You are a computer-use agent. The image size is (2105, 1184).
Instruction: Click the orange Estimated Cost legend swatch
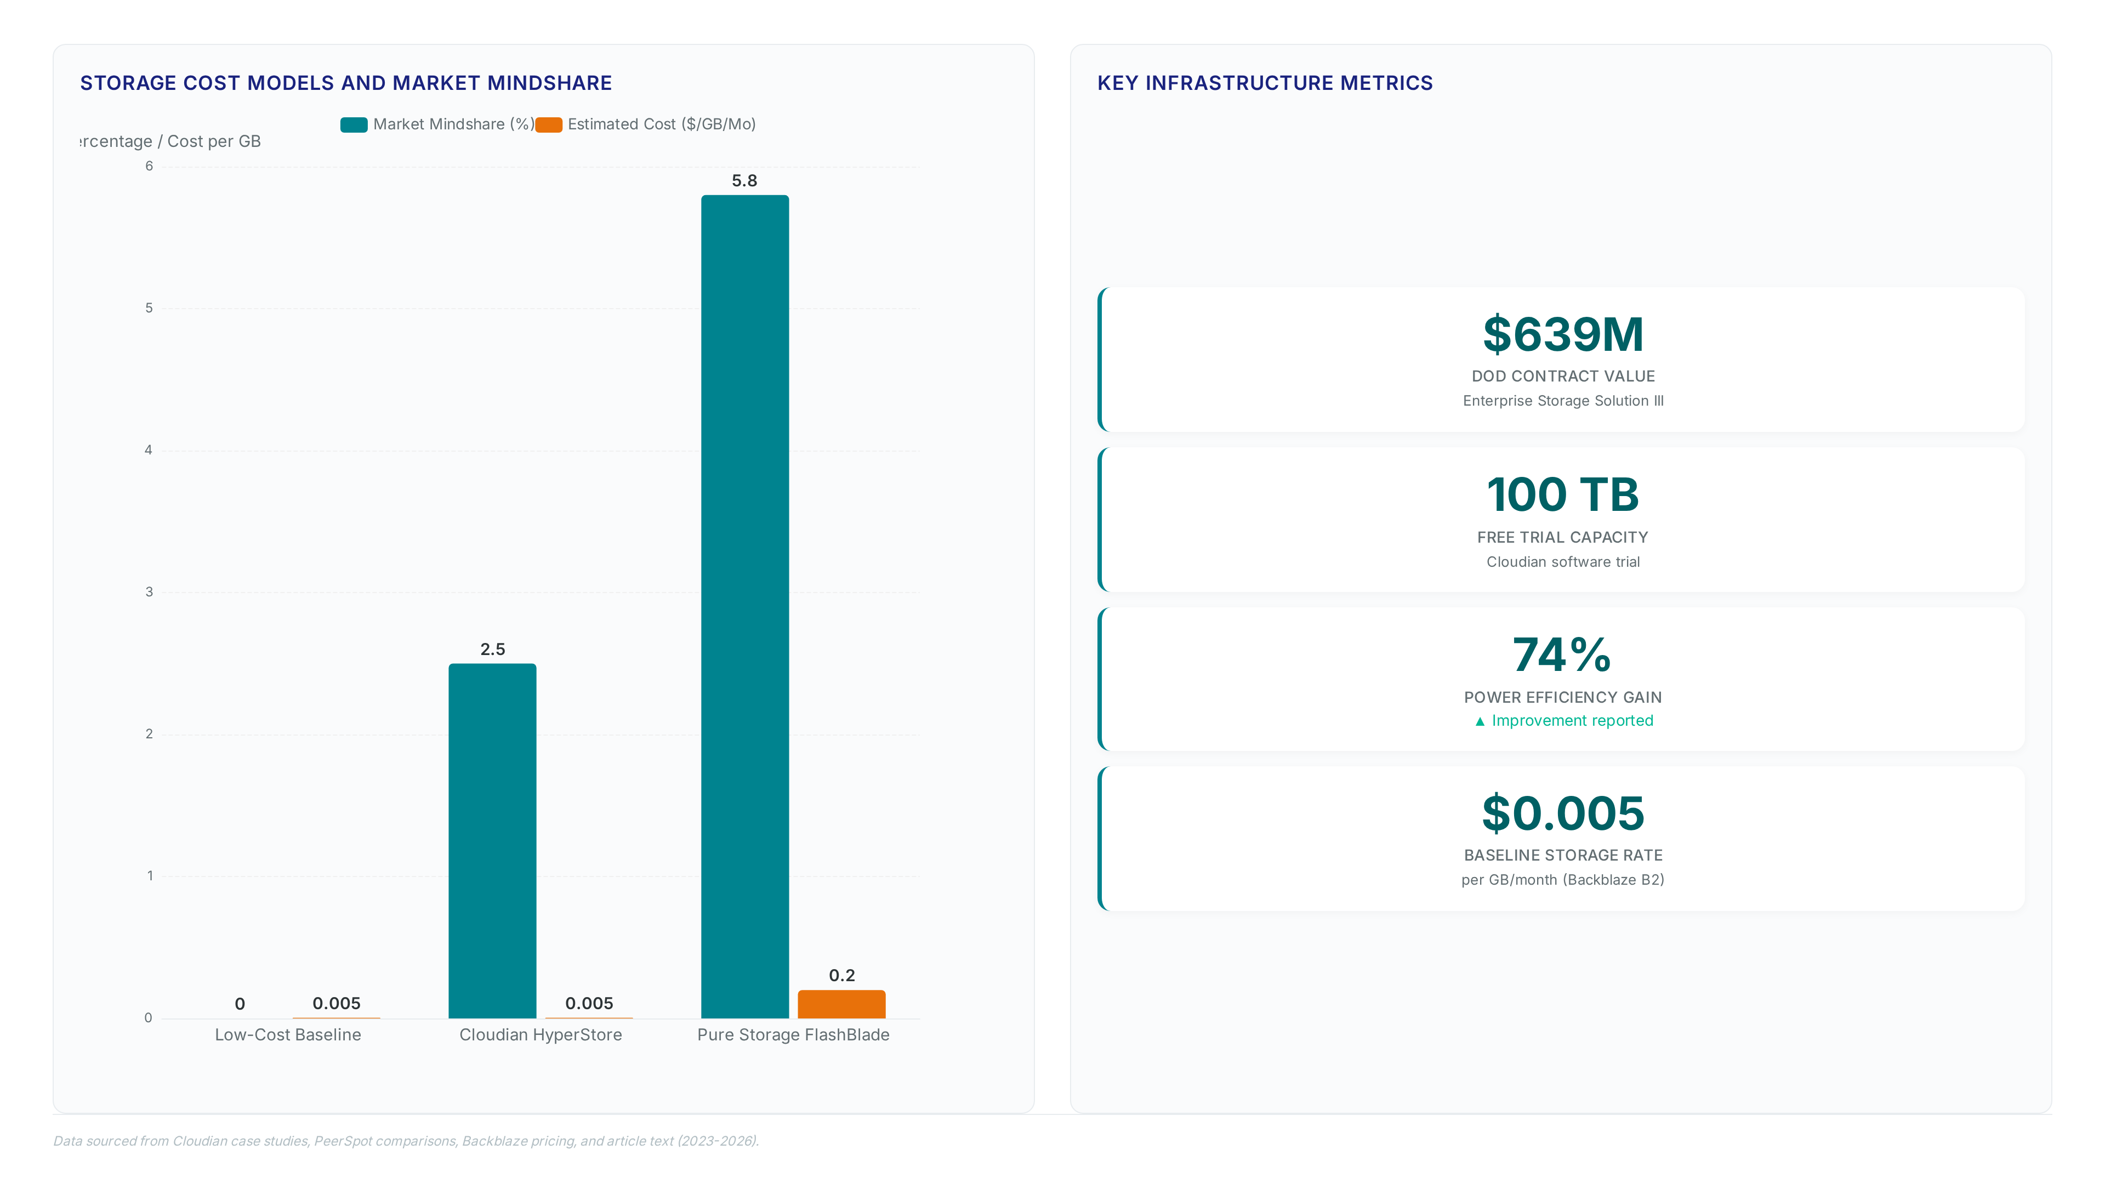coord(548,124)
